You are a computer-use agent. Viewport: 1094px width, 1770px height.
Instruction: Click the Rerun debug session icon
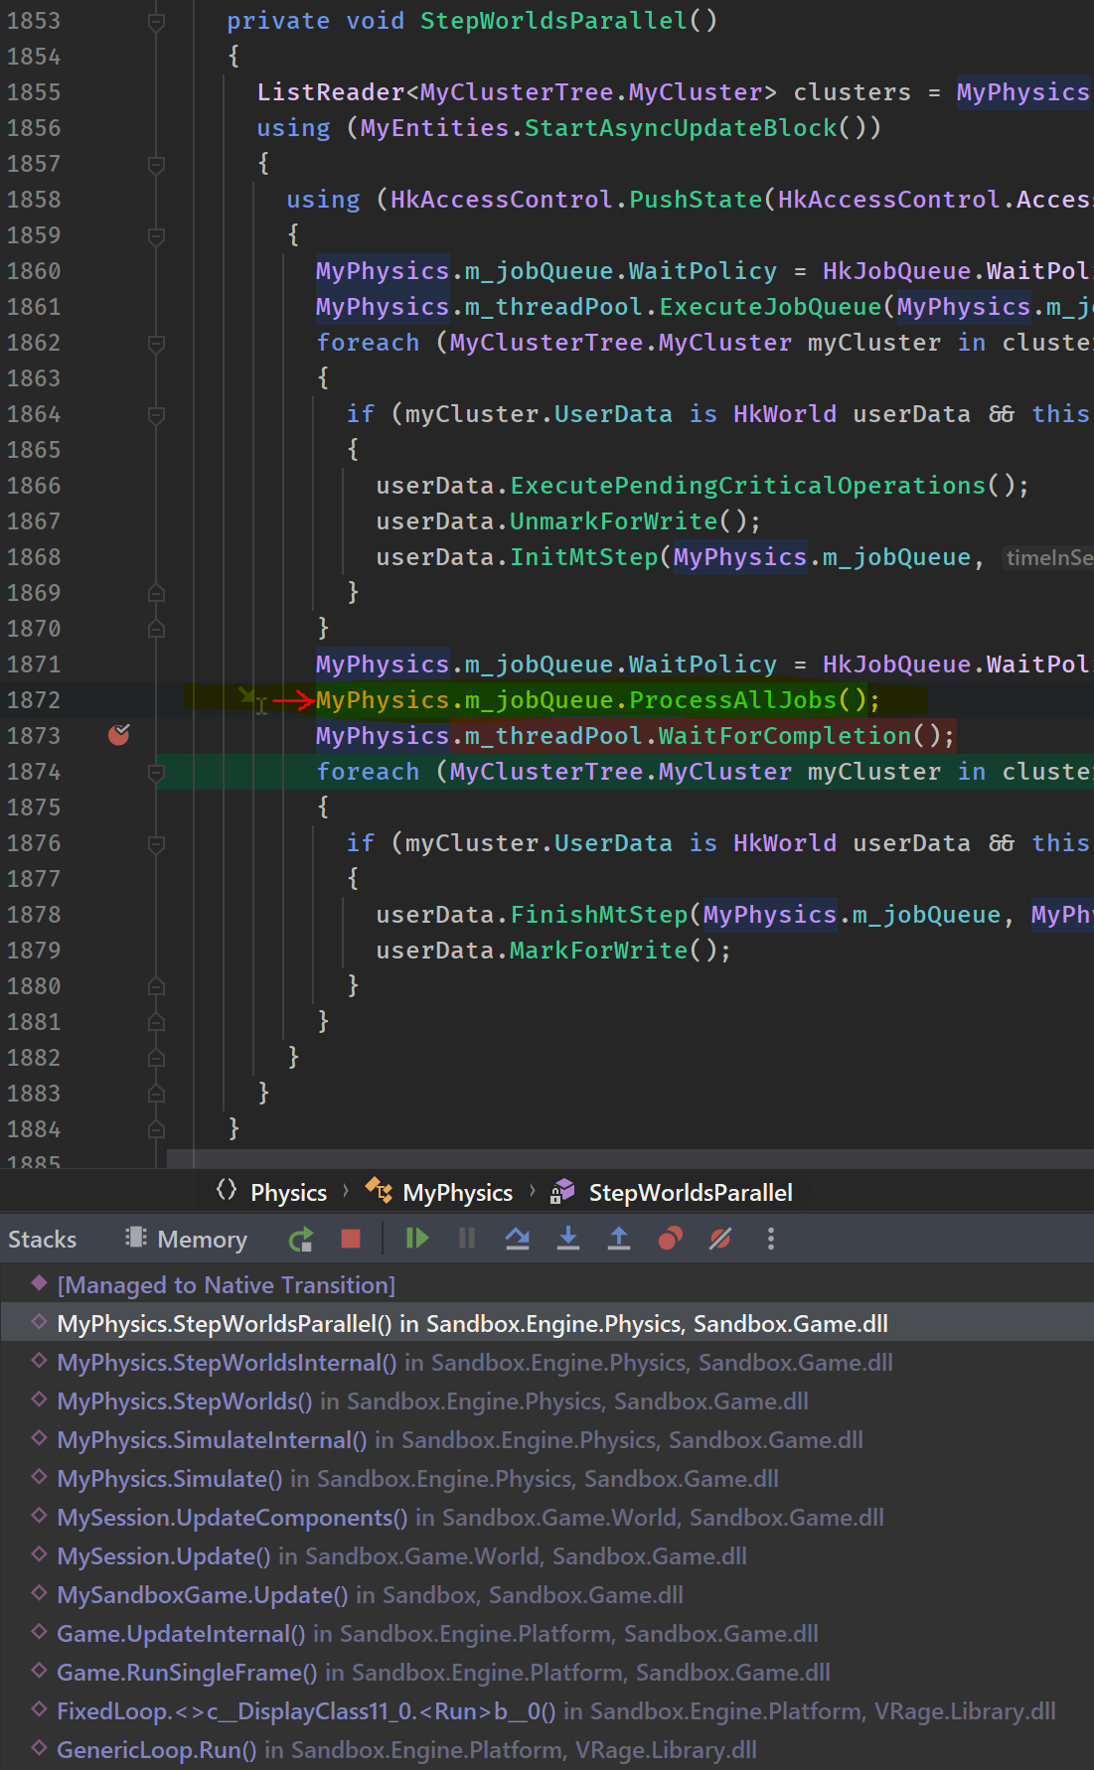[300, 1239]
